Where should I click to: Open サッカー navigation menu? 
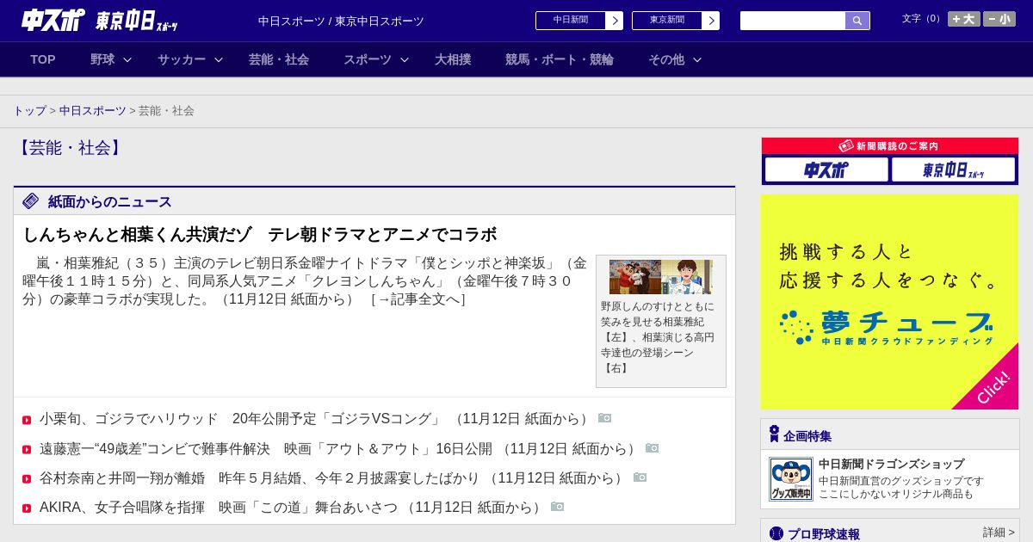182,59
